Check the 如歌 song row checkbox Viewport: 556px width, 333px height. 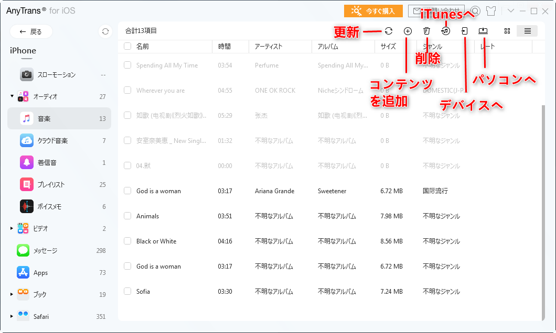point(127,115)
